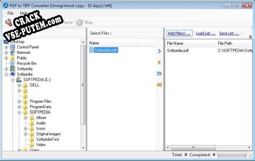Click the folder tree scroll up arrow

tap(83, 42)
